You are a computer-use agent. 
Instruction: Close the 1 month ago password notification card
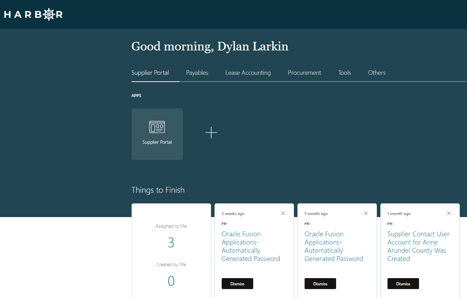point(366,213)
